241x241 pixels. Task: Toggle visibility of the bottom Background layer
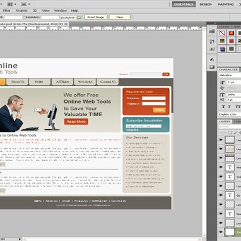[221, 232]
